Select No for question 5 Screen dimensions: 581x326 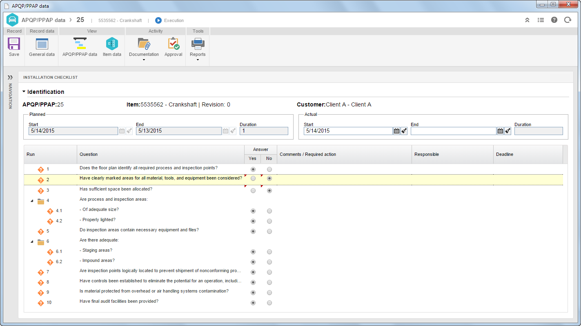[x=269, y=231]
